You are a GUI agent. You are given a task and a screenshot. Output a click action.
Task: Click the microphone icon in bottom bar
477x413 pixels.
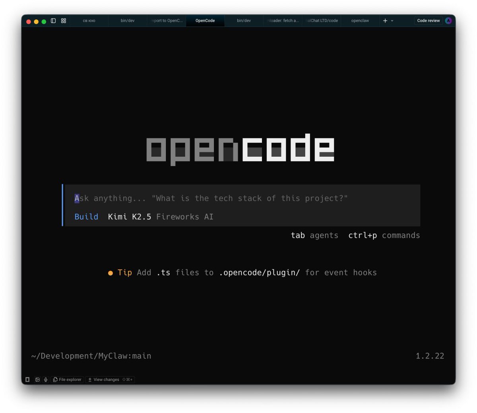(46, 380)
